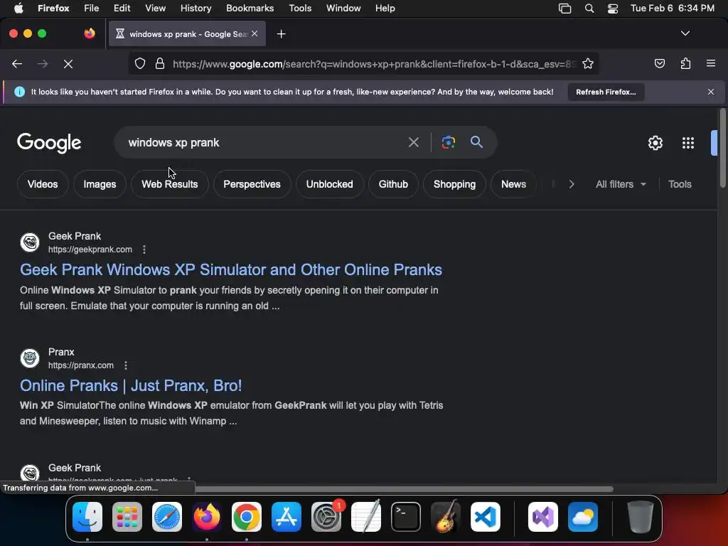Viewport: 728px width, 546px height.
Task: Stop loading the current page
Action: pyautogui.click(x=68, y=63)
